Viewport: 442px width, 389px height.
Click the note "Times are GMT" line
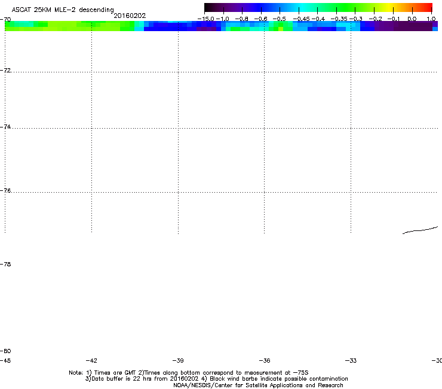[189, 373]
